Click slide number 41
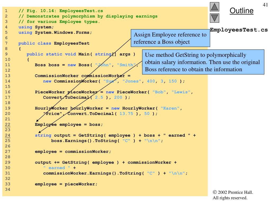The height and width of the screenshot is (203, 271). [265, 5]
